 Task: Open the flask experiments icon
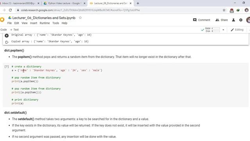234,20
